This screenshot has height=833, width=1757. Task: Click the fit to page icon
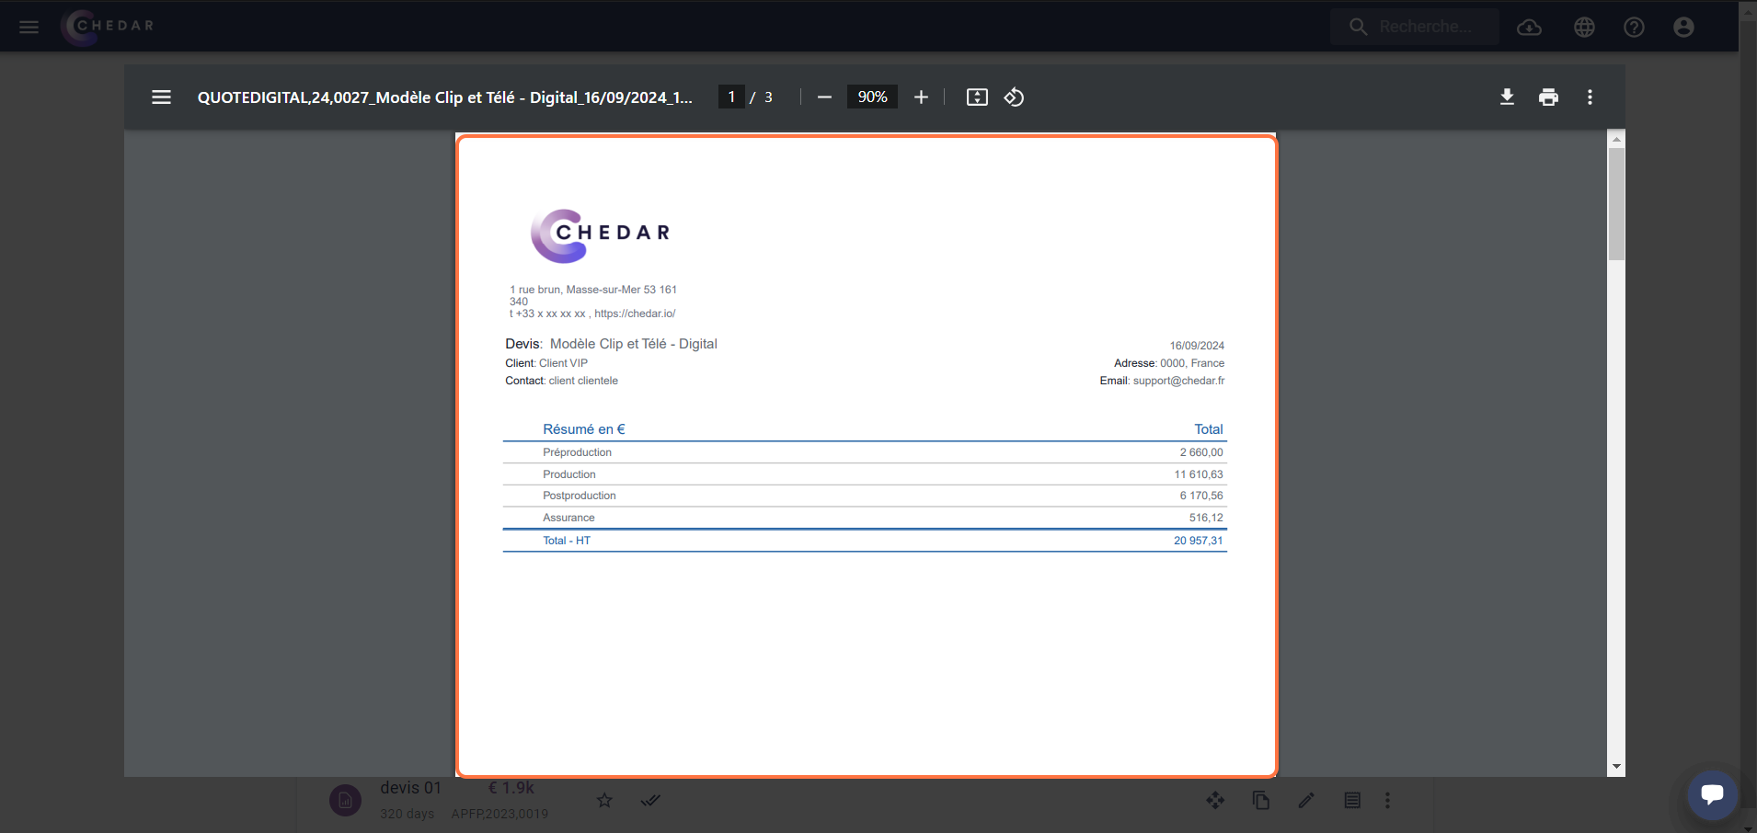point(977,97)
